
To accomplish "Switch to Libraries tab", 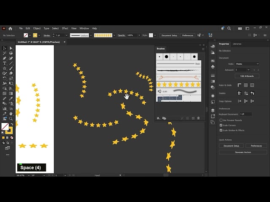I will [x=237, y=44].
